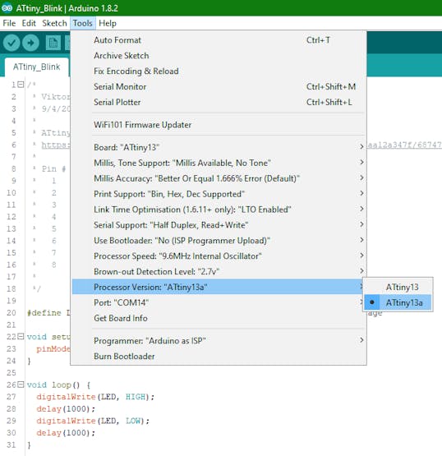This screenshot has height=456, width=442.
Task: Expand the Use Bootloader submenu
Action: (219, 241)
